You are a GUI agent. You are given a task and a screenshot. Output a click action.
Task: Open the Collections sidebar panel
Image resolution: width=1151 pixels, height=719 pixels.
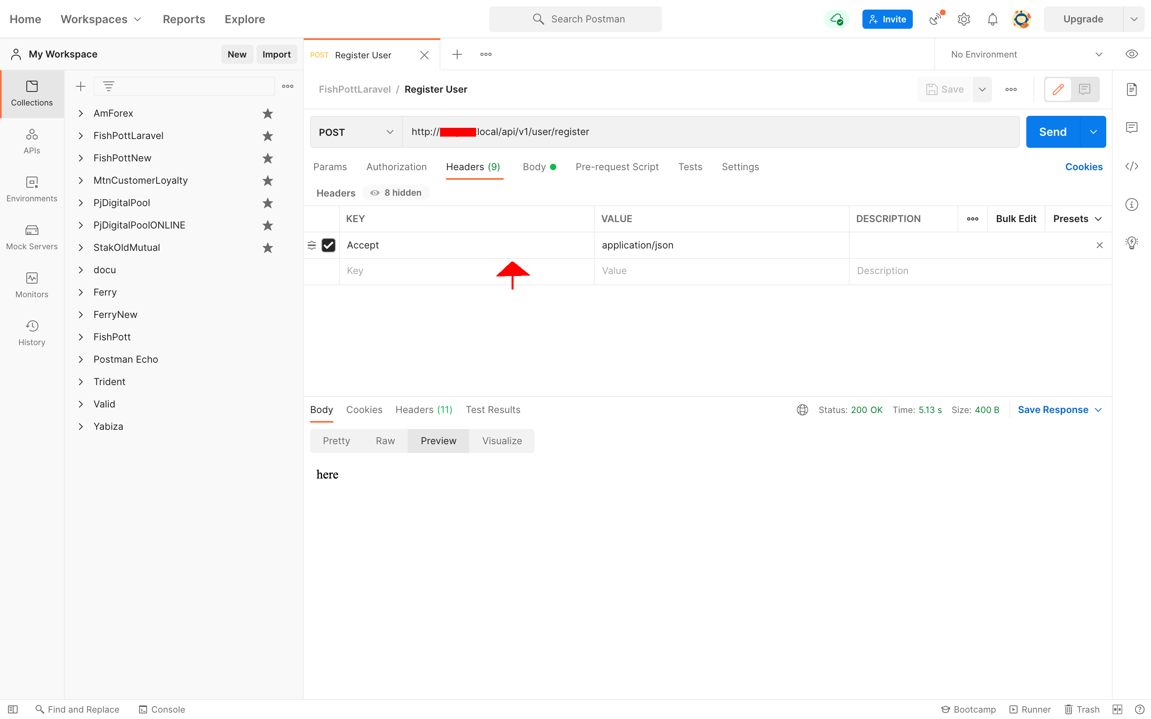point(32,94)
